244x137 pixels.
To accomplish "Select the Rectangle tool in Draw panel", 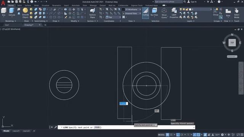I will (x=55, y=17).
